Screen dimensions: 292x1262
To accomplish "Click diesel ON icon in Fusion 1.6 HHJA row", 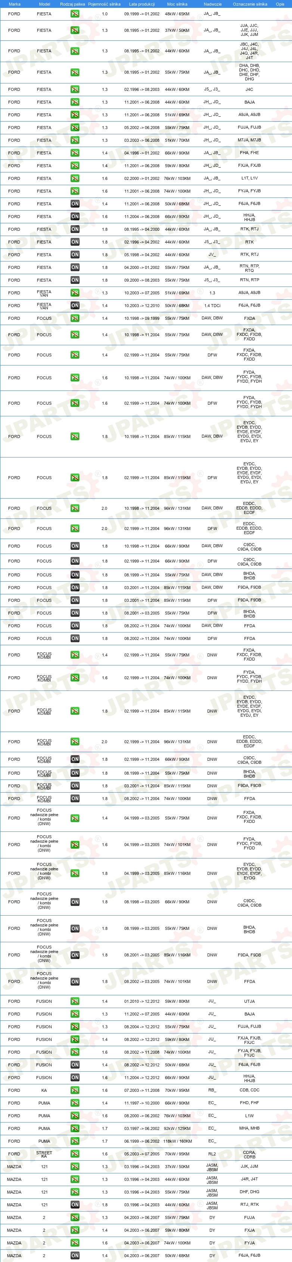I will pyautogui.click(x=75, y=1077).
